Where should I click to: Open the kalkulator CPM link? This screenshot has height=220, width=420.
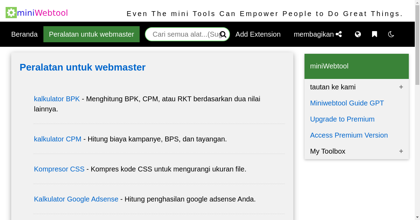(57, 139)
